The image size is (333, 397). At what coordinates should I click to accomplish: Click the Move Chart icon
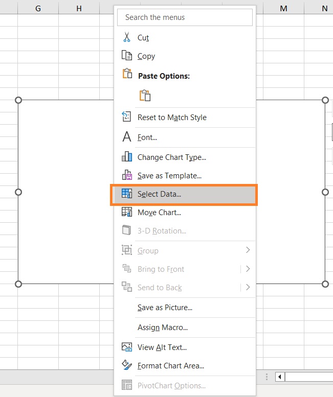[127, 212]
